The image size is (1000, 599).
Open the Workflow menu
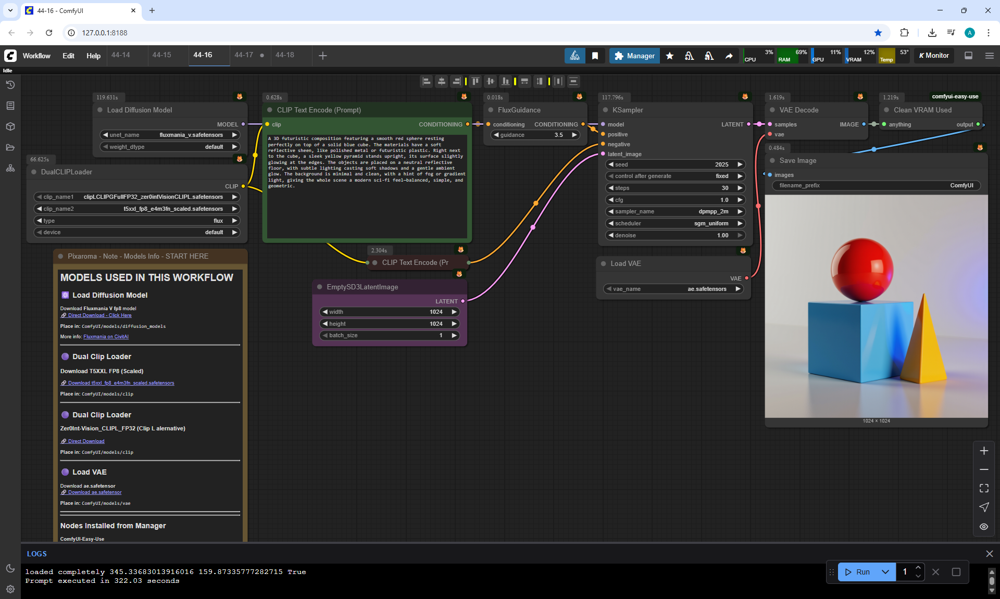coord(36,56)
